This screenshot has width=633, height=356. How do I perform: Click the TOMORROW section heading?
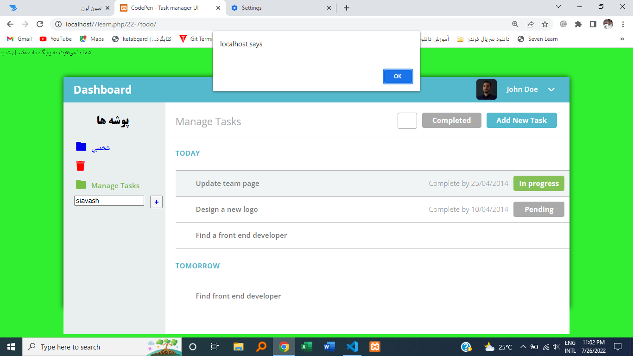198,266
